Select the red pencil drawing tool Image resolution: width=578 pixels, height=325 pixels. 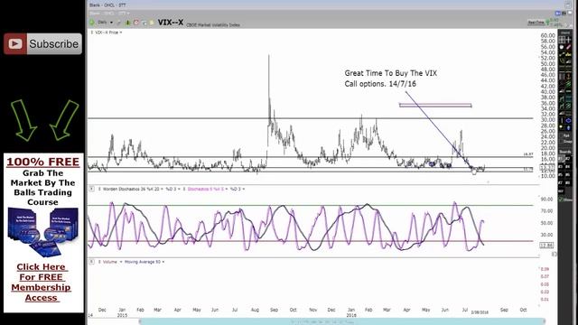tap(568, 47)
